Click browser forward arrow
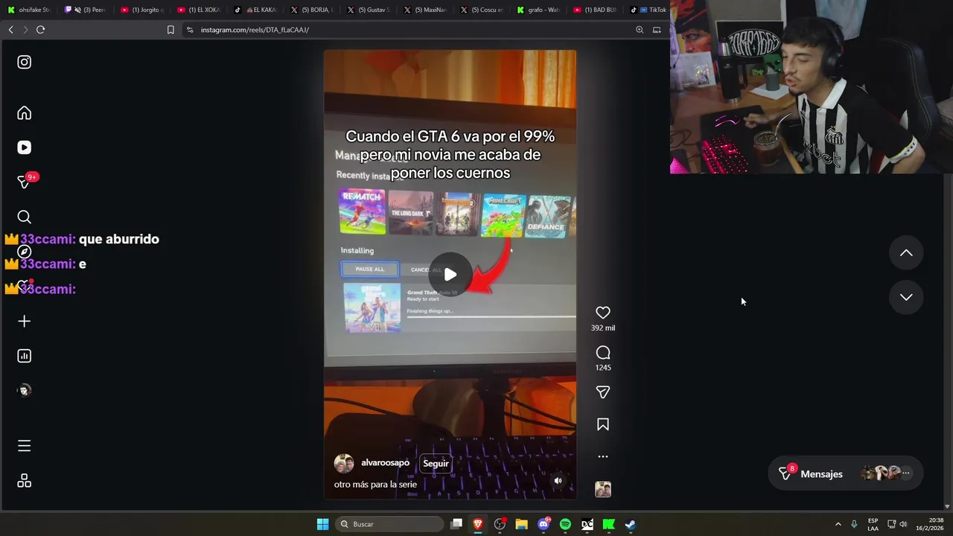This screenshot has height=536, width=953. pos(25,30)
